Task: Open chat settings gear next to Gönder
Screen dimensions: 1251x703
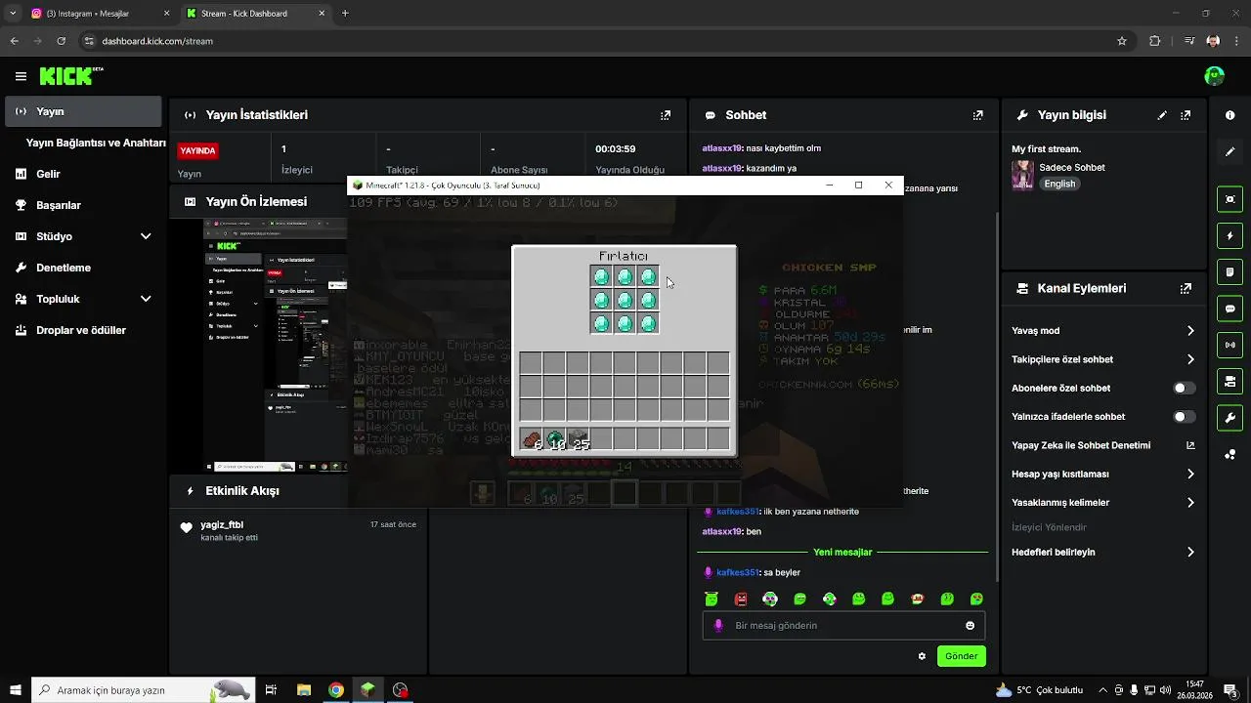Action: coord(922,656)
